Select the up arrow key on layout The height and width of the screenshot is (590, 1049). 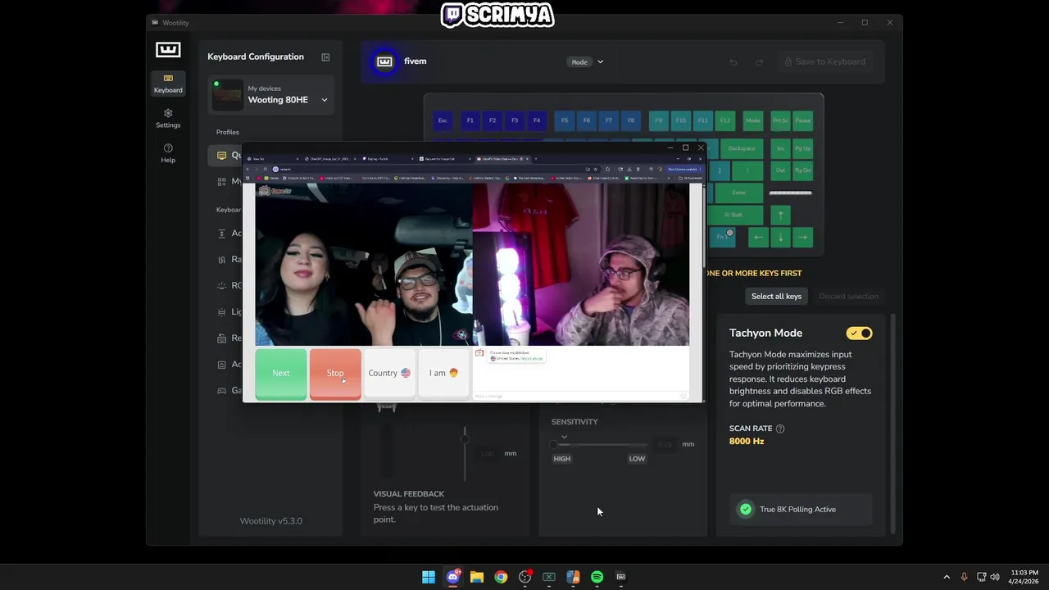click(x=780, y=215)
